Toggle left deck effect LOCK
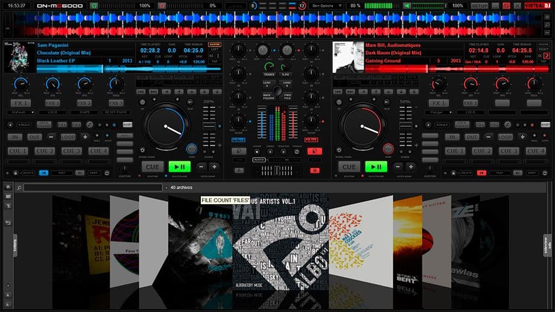555x312 pixels. [52, 112]
